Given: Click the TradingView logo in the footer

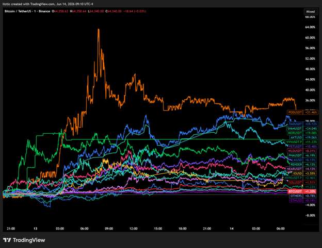Looking at the screenshot, I should [x=24, y=240].
